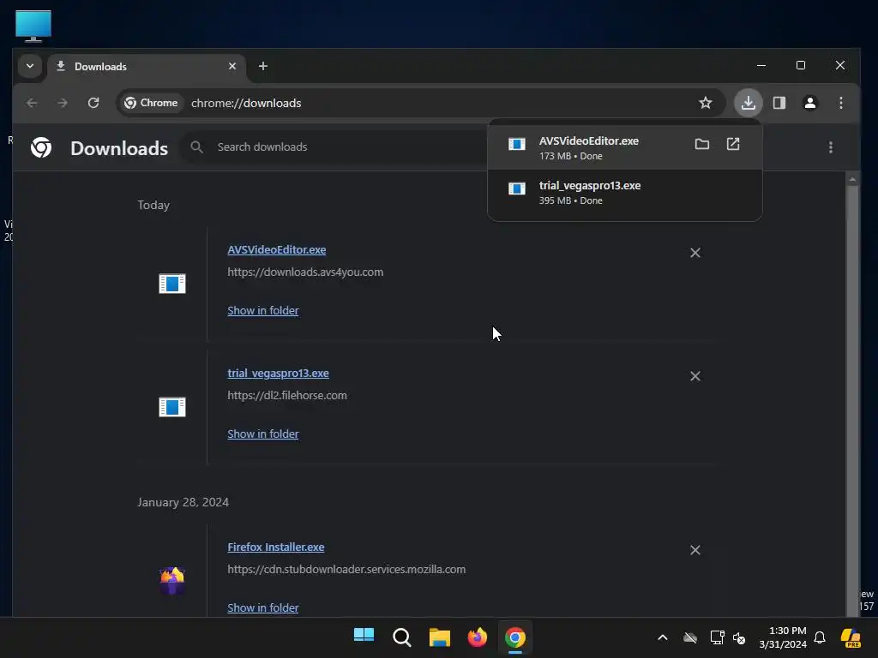The height and width of the screenshot is (658, 878).
Task: Show AVSVideoEditor.exe in folder link
Action: pos(263,310)
